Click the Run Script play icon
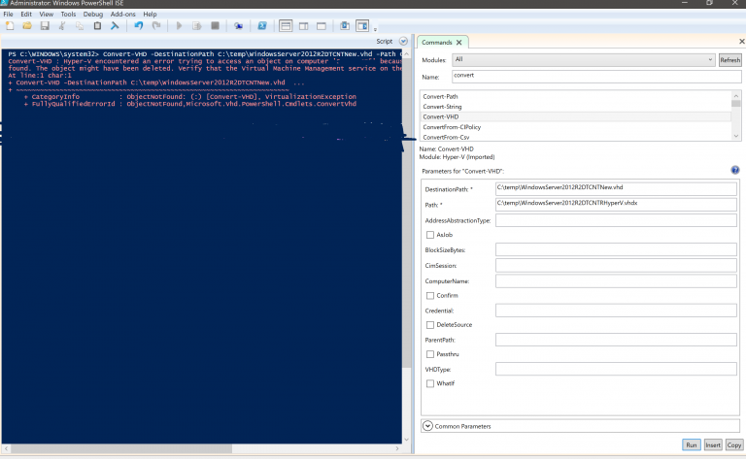Viewport: 746px width, 459px height. pos(180,26)
